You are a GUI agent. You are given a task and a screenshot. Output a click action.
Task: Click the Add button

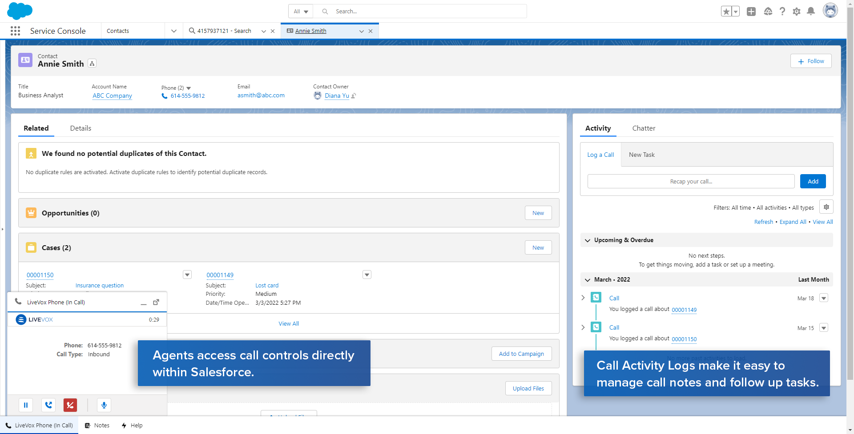tap(813, 181)
